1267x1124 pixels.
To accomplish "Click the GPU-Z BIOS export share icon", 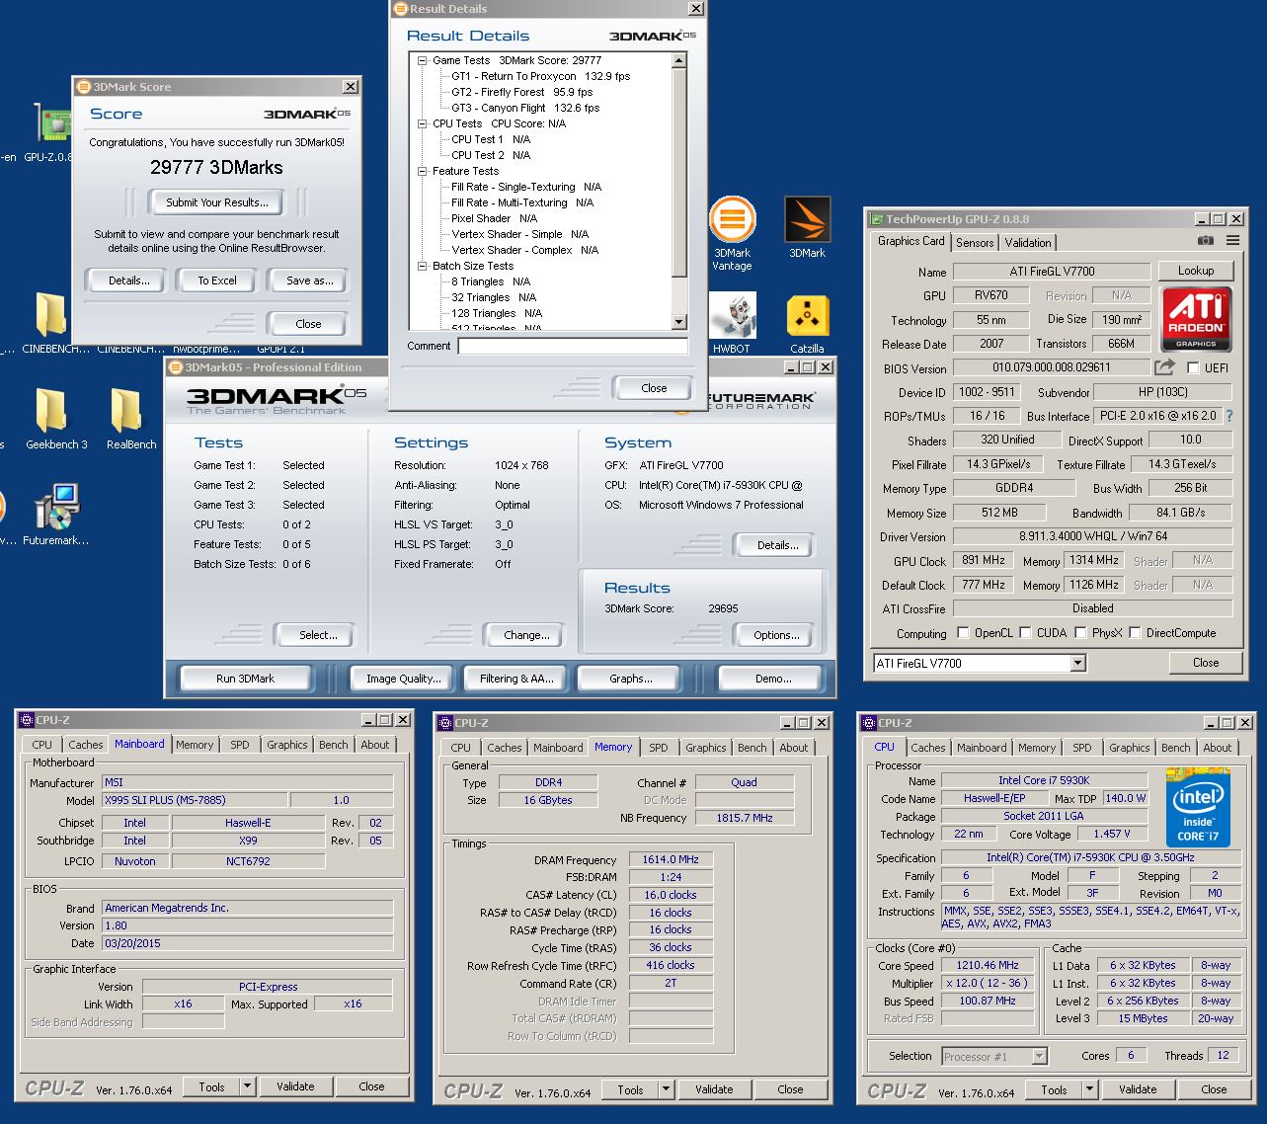I will (x=1165, y=367).
